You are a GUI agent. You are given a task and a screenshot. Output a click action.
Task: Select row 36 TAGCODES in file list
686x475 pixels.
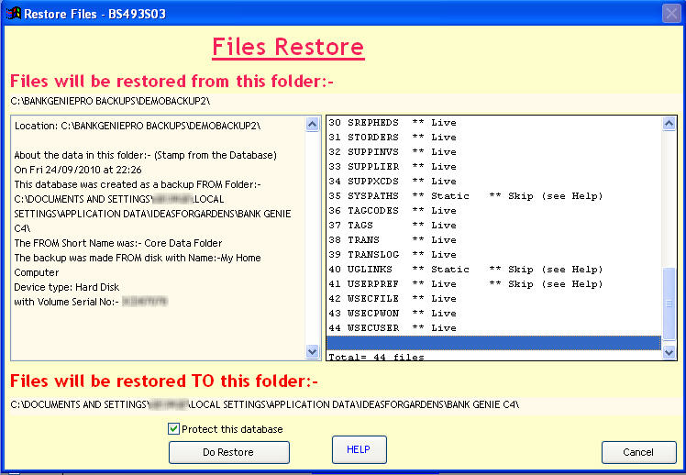[494, 211]
